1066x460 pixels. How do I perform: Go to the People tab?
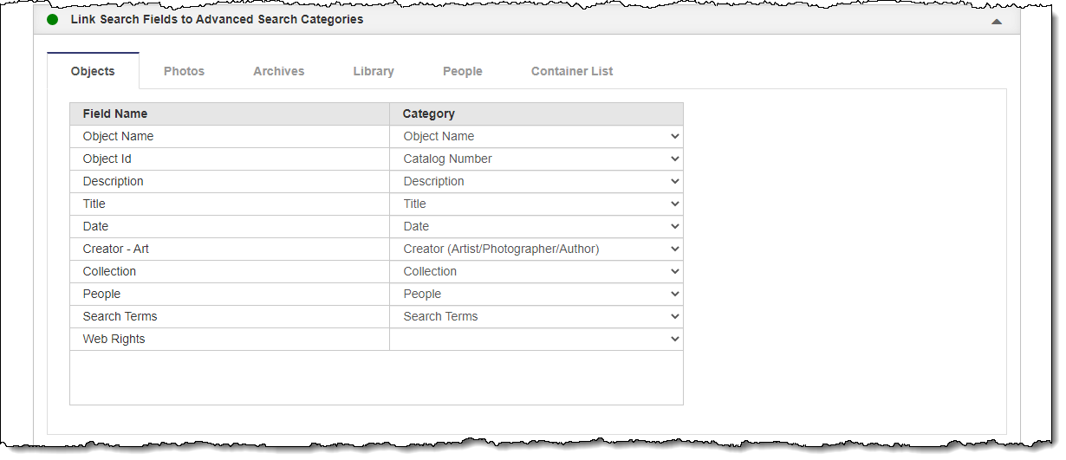[462, 71]
